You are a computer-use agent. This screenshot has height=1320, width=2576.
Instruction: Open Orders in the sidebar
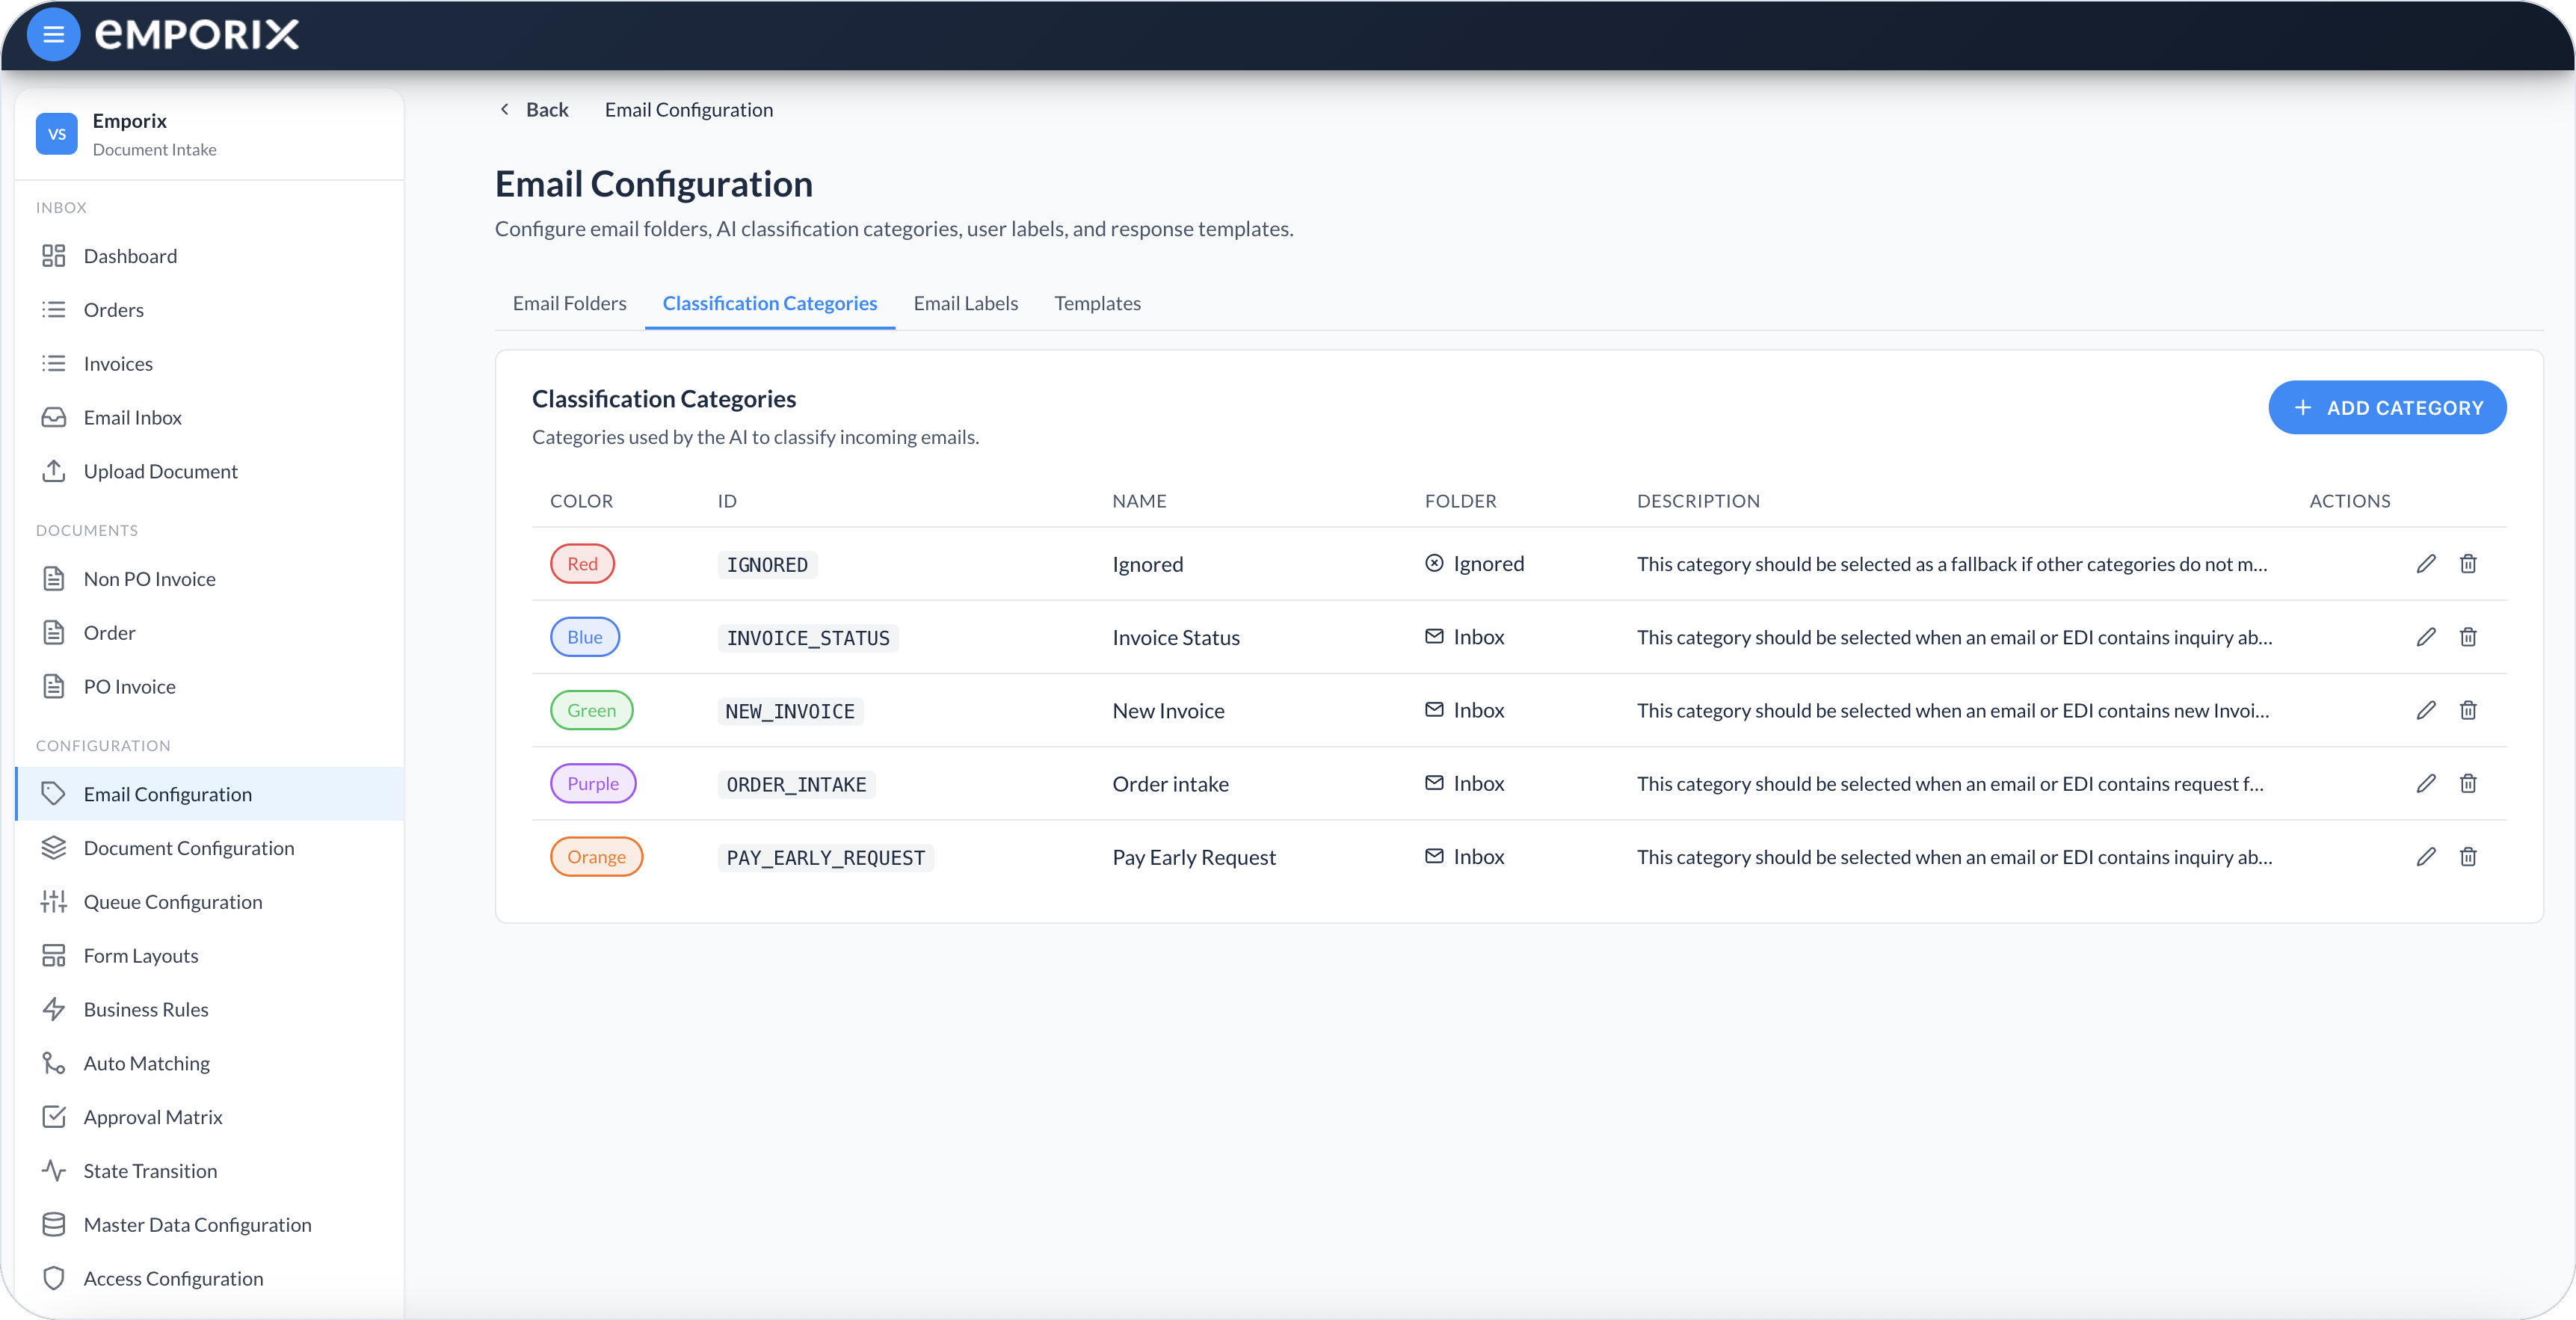point(210,310)
